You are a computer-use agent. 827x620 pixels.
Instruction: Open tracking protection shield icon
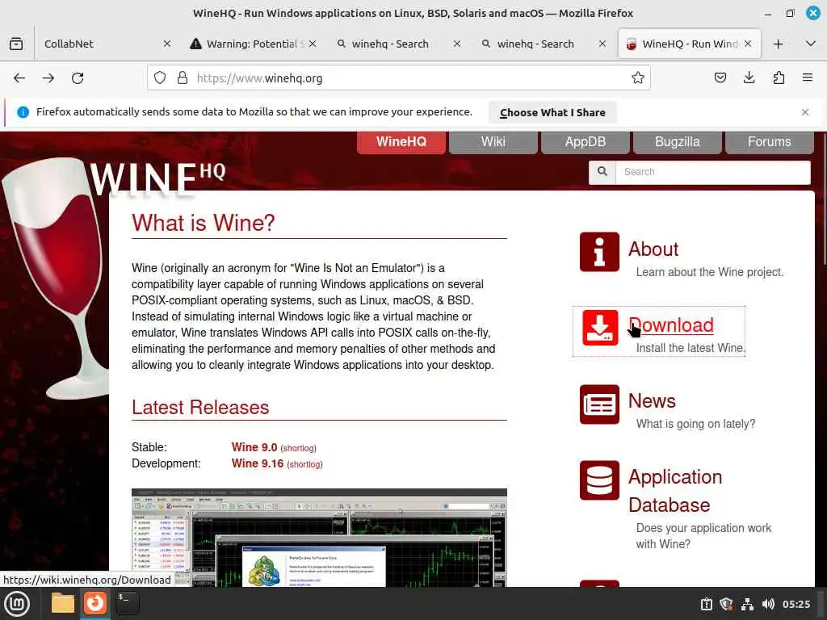[160, 78]
